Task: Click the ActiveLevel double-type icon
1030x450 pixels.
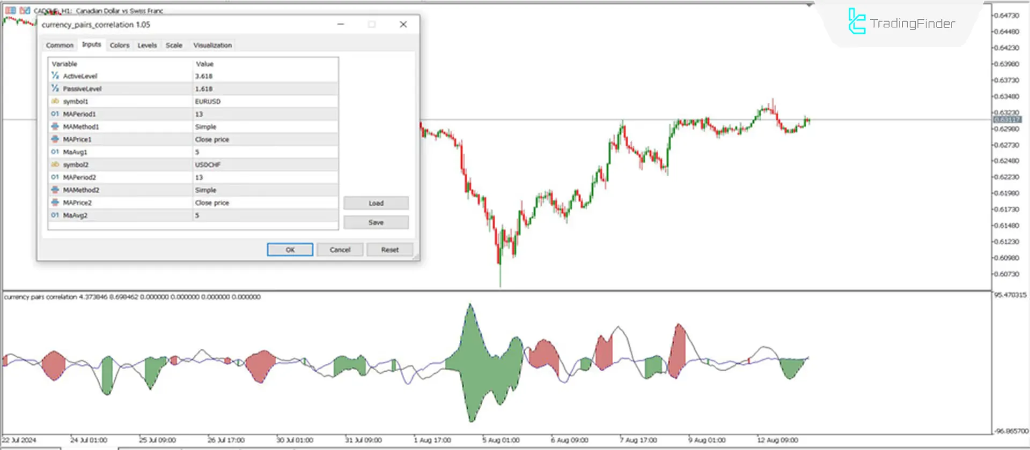Action: pos(55,76)
